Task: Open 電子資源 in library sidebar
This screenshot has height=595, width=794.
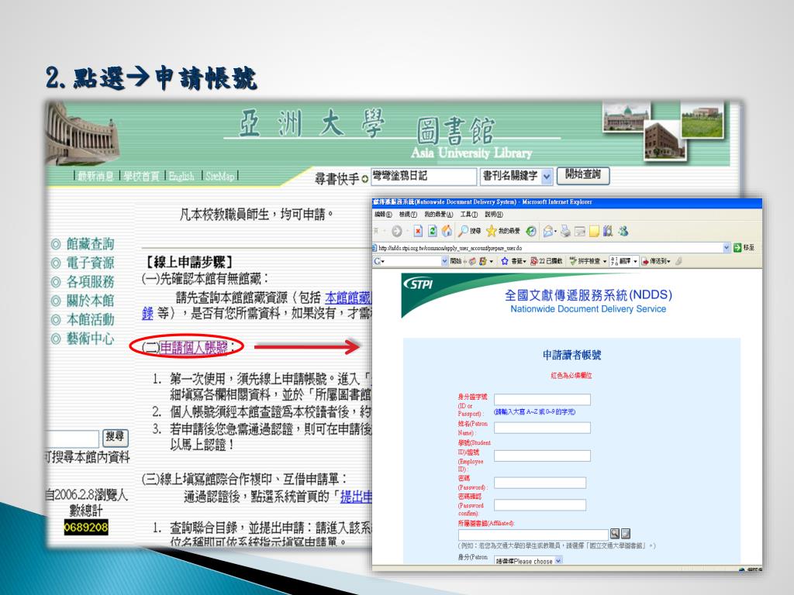Action: [90, 263]
